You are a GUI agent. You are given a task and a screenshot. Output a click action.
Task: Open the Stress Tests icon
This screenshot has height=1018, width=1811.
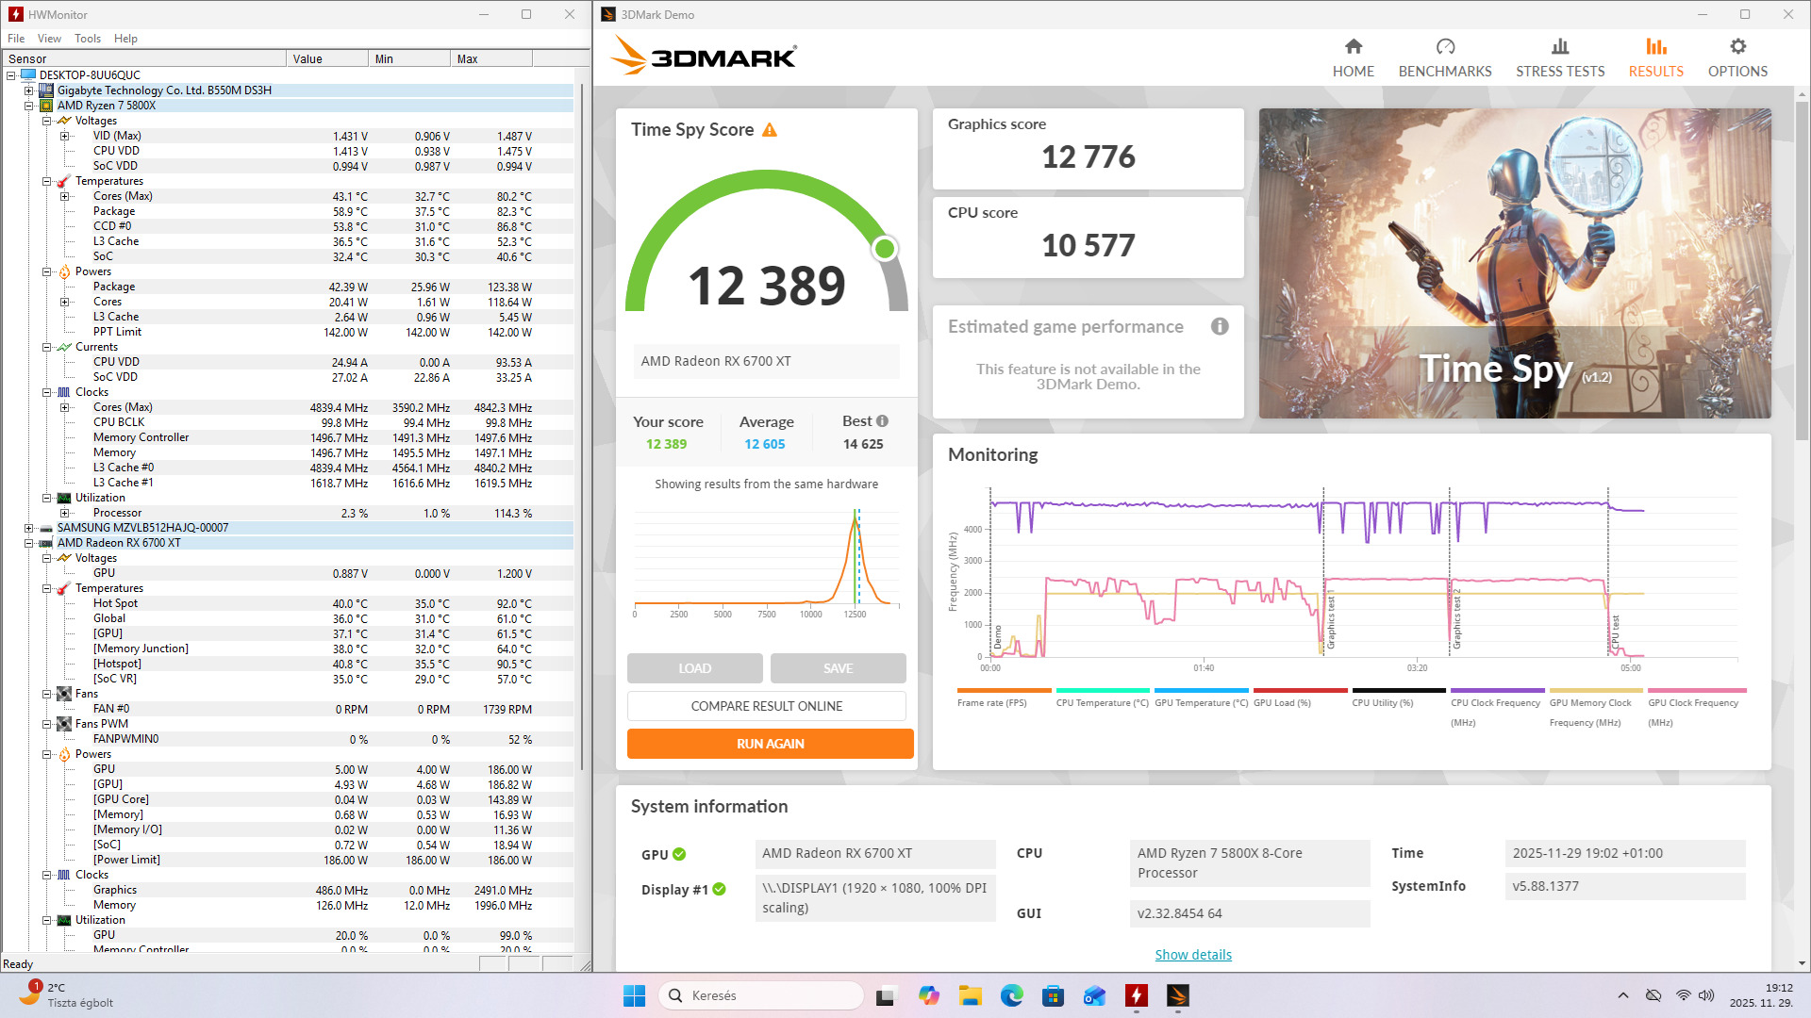point(1559,47)
